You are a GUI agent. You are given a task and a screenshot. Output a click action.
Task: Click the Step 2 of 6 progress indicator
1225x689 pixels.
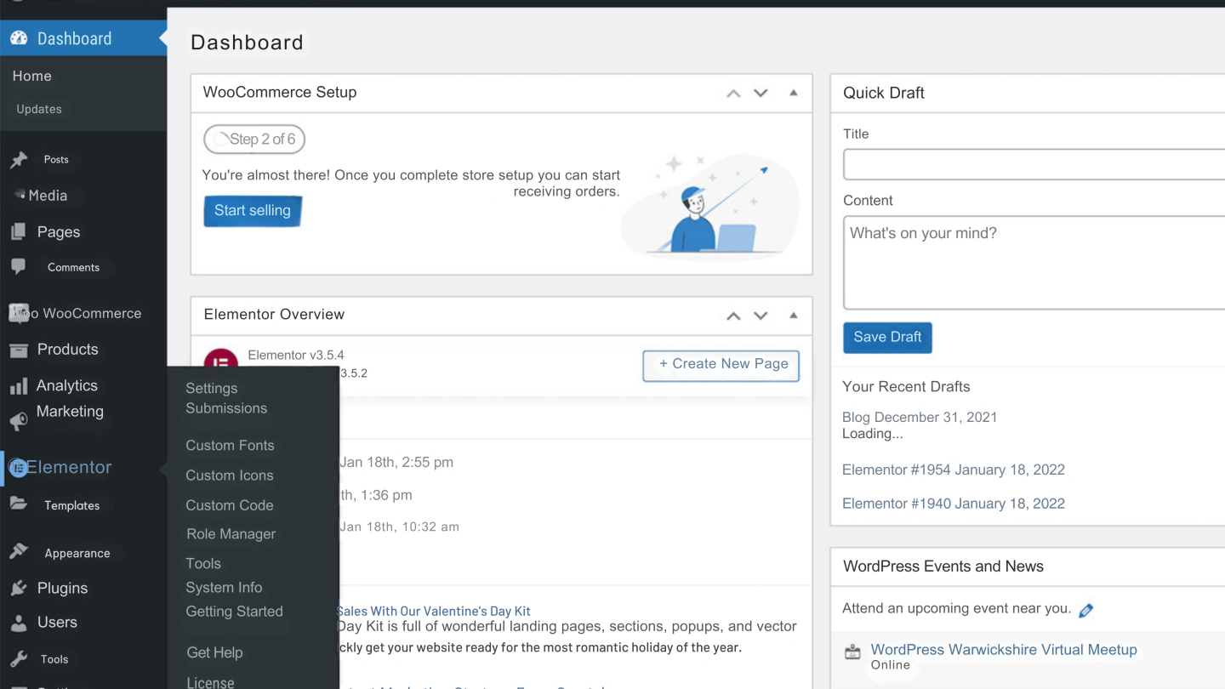point(254,140)
